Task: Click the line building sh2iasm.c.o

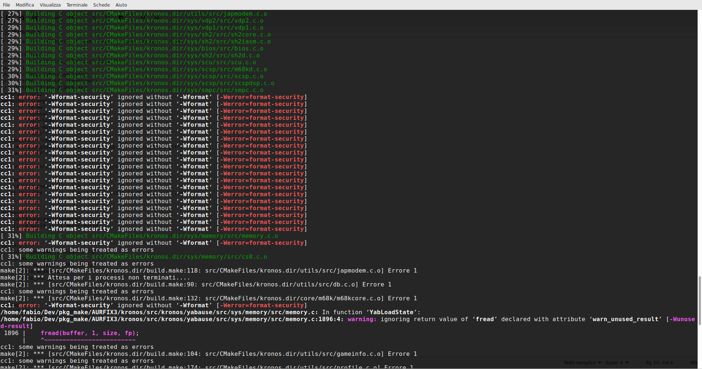Action: tap(136, 42)
